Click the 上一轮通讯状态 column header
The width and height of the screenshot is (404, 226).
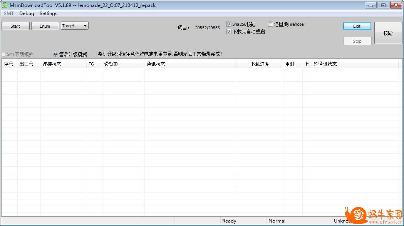(350, 64)
